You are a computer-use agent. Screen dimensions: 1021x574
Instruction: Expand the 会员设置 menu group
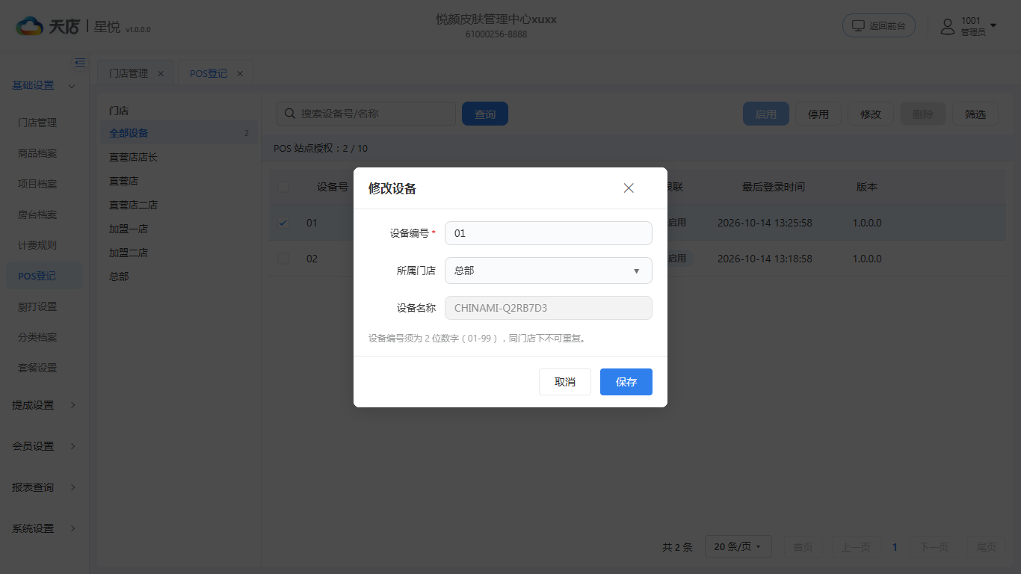[x=43, y=446]
